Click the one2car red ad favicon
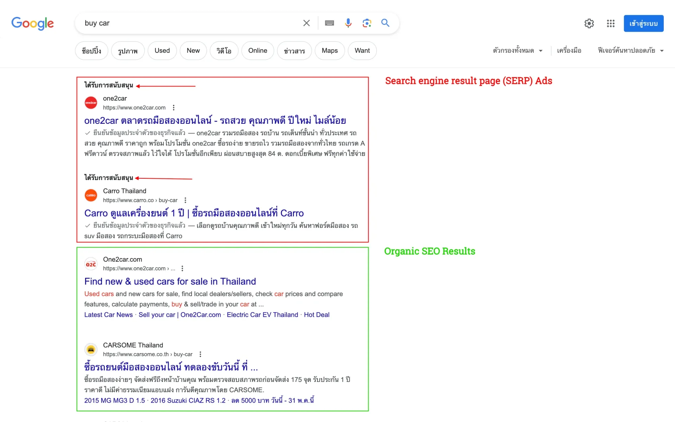Image resolution: width=675 pixels, height=422 pixels. (x=91, y=103)
